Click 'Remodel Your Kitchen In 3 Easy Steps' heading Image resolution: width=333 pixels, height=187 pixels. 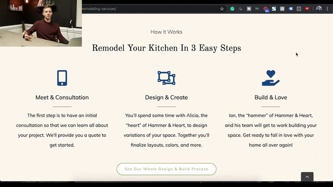click(166, 48)
